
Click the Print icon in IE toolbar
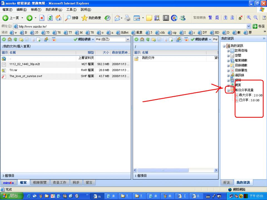click(127, 18)
